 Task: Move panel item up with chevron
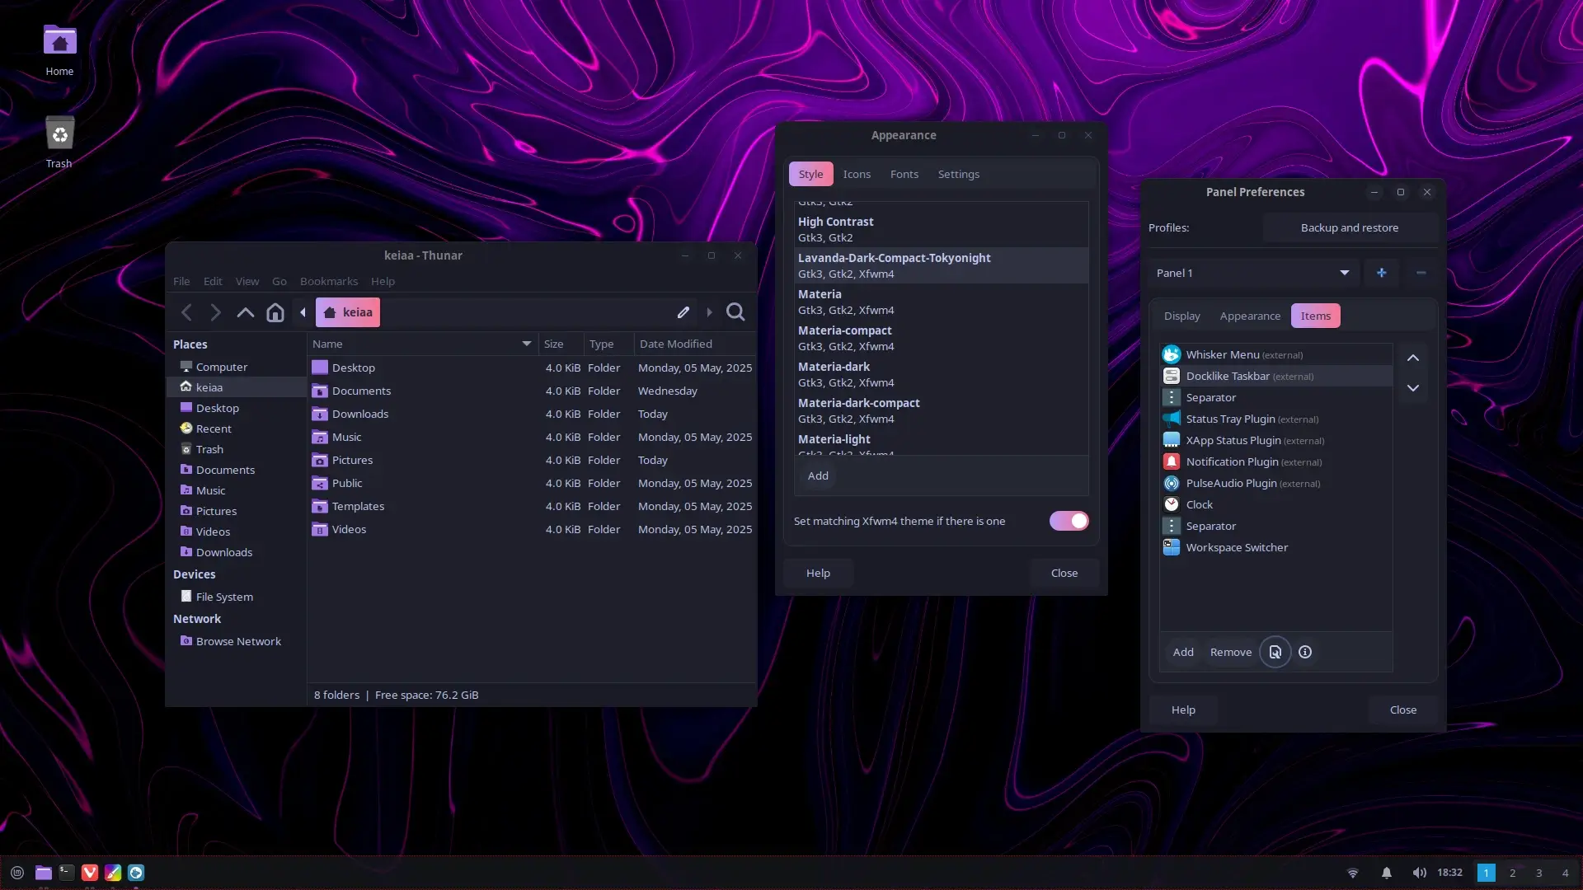click(x=1412, y=358)
